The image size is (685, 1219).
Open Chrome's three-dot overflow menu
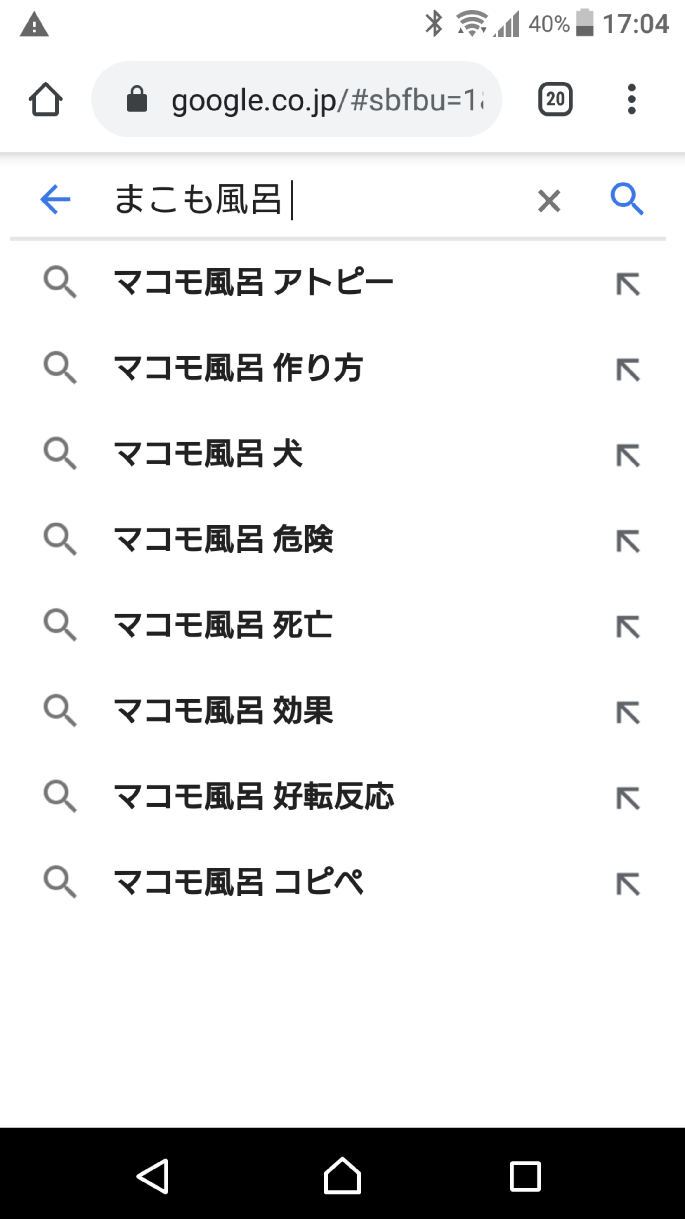coord(631,99)
